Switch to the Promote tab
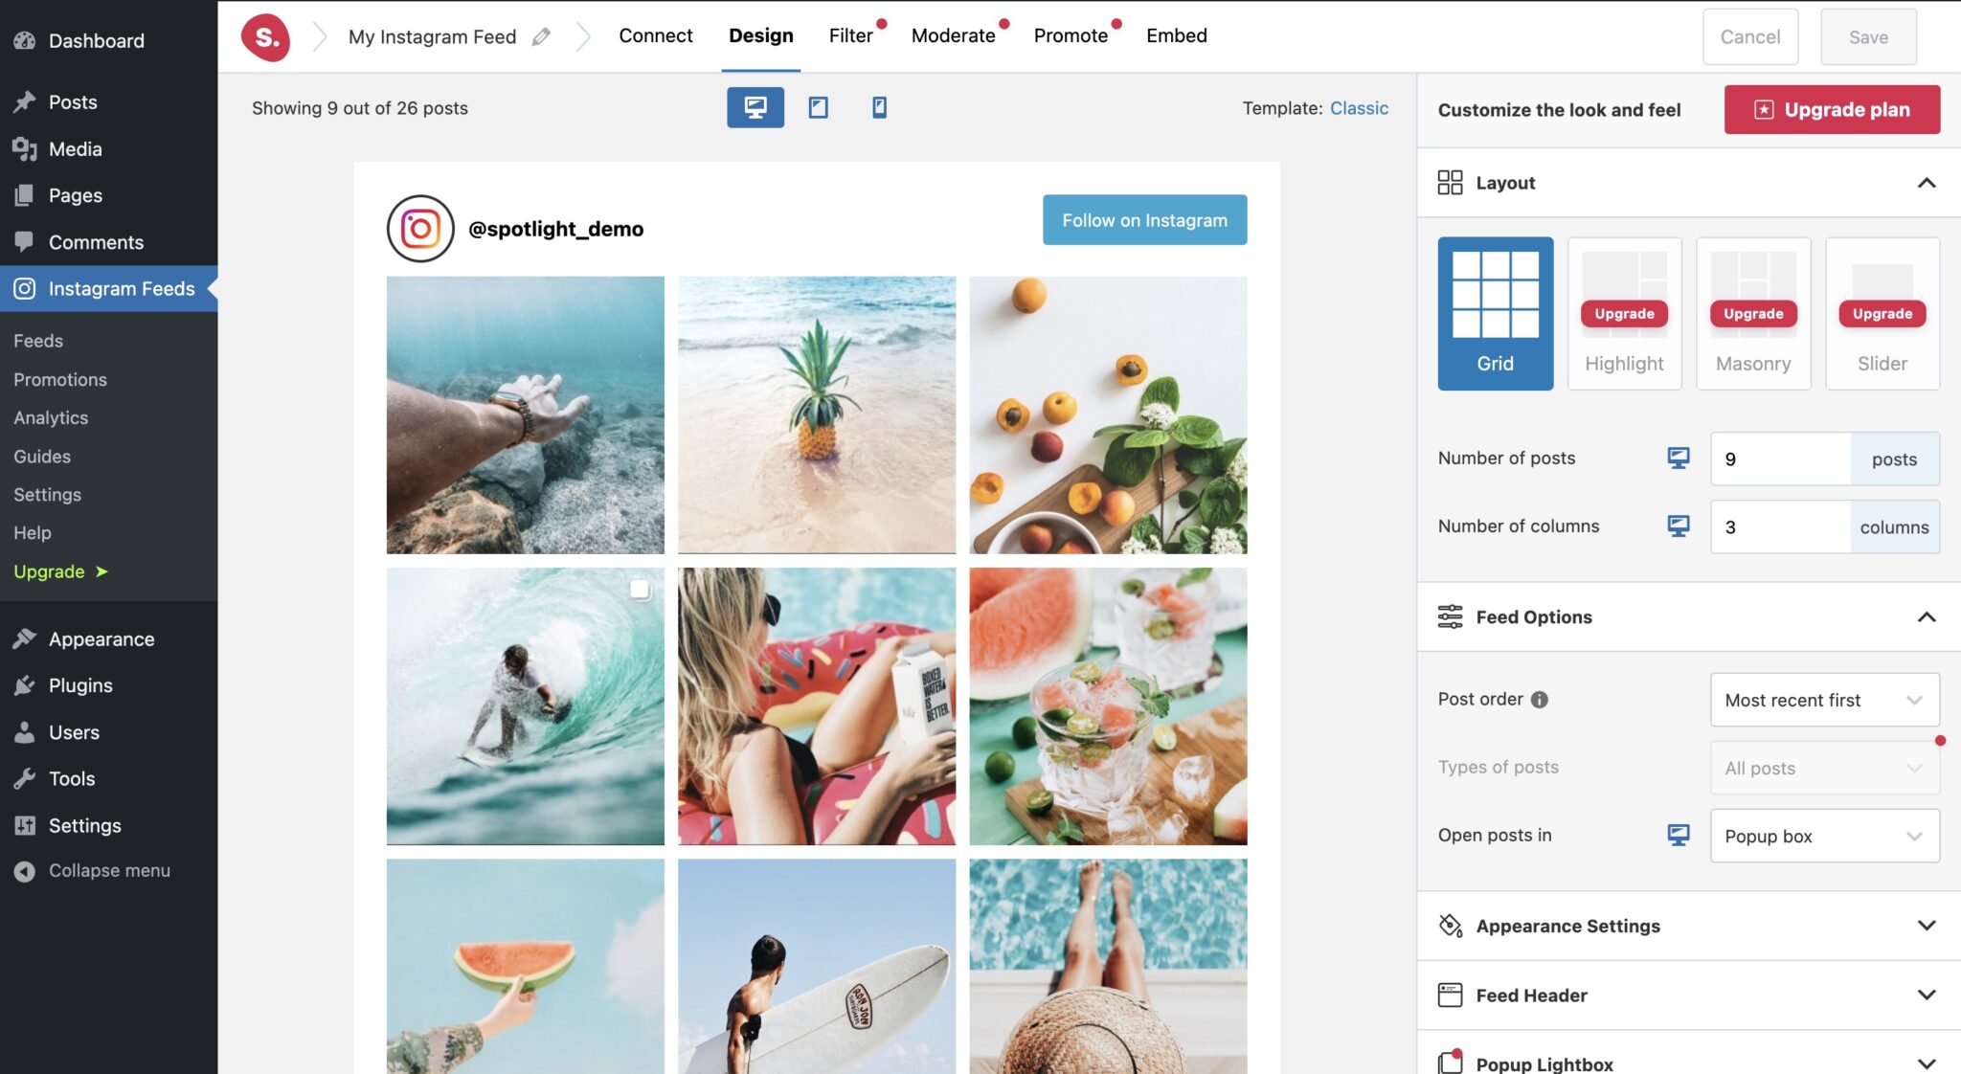This screenshot has width=1961, height=1074. (x=1071, y=35)
